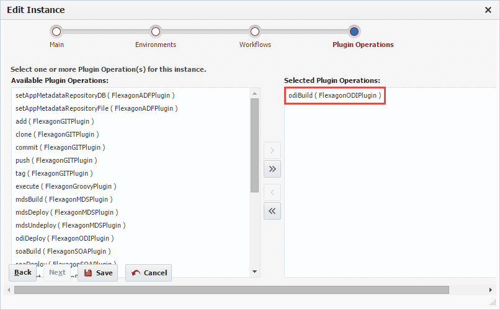The image size is (500, 310).
Task: Click the move all right double-arrow button
Action: 272,169
